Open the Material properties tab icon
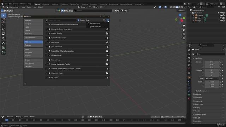This screenshot has width=226, height=127. pyautogui.click(x=189, y=99)
